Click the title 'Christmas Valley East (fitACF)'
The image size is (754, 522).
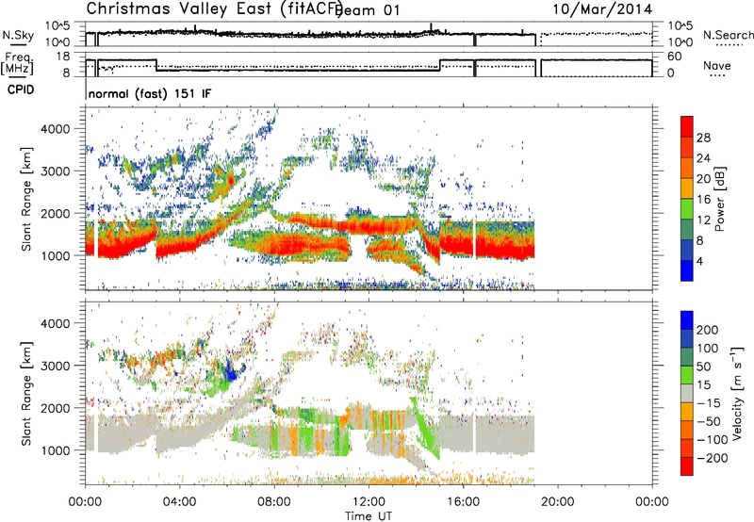[215, 8]
